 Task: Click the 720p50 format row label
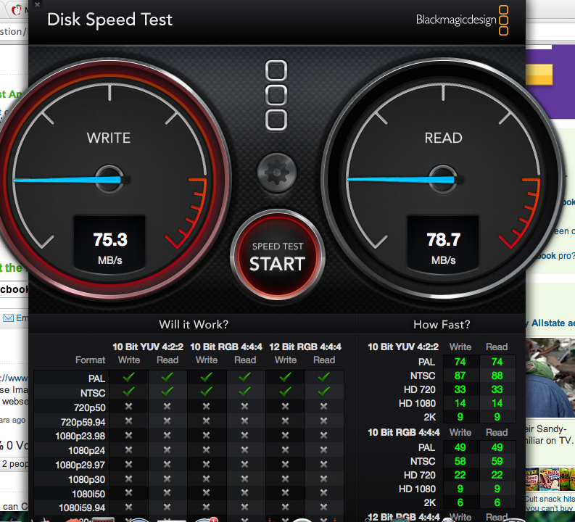tap(89, 407)
